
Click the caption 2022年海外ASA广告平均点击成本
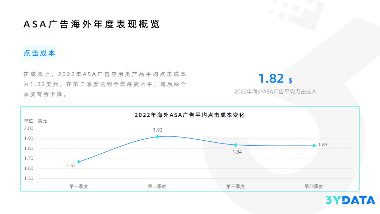point(275,91)
